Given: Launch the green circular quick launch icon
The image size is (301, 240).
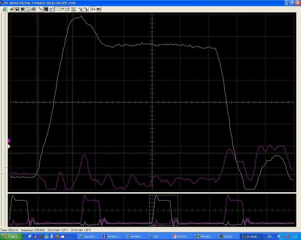Looking at the screenshot, I should (x=46, y=236).
